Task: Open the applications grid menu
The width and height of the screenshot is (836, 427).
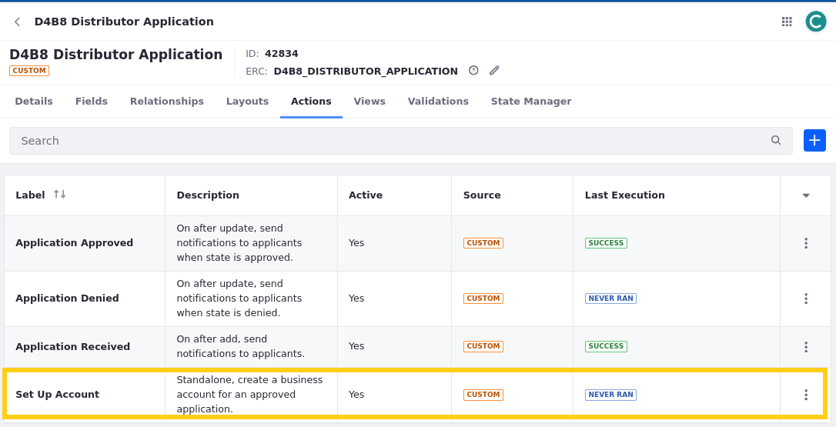Action: click(x=787, y=22)
